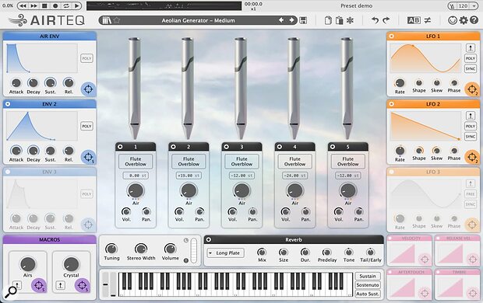Click ENV 2 POLY button
The width and height of the screenshot is (483, 303).
coord(86,127)
